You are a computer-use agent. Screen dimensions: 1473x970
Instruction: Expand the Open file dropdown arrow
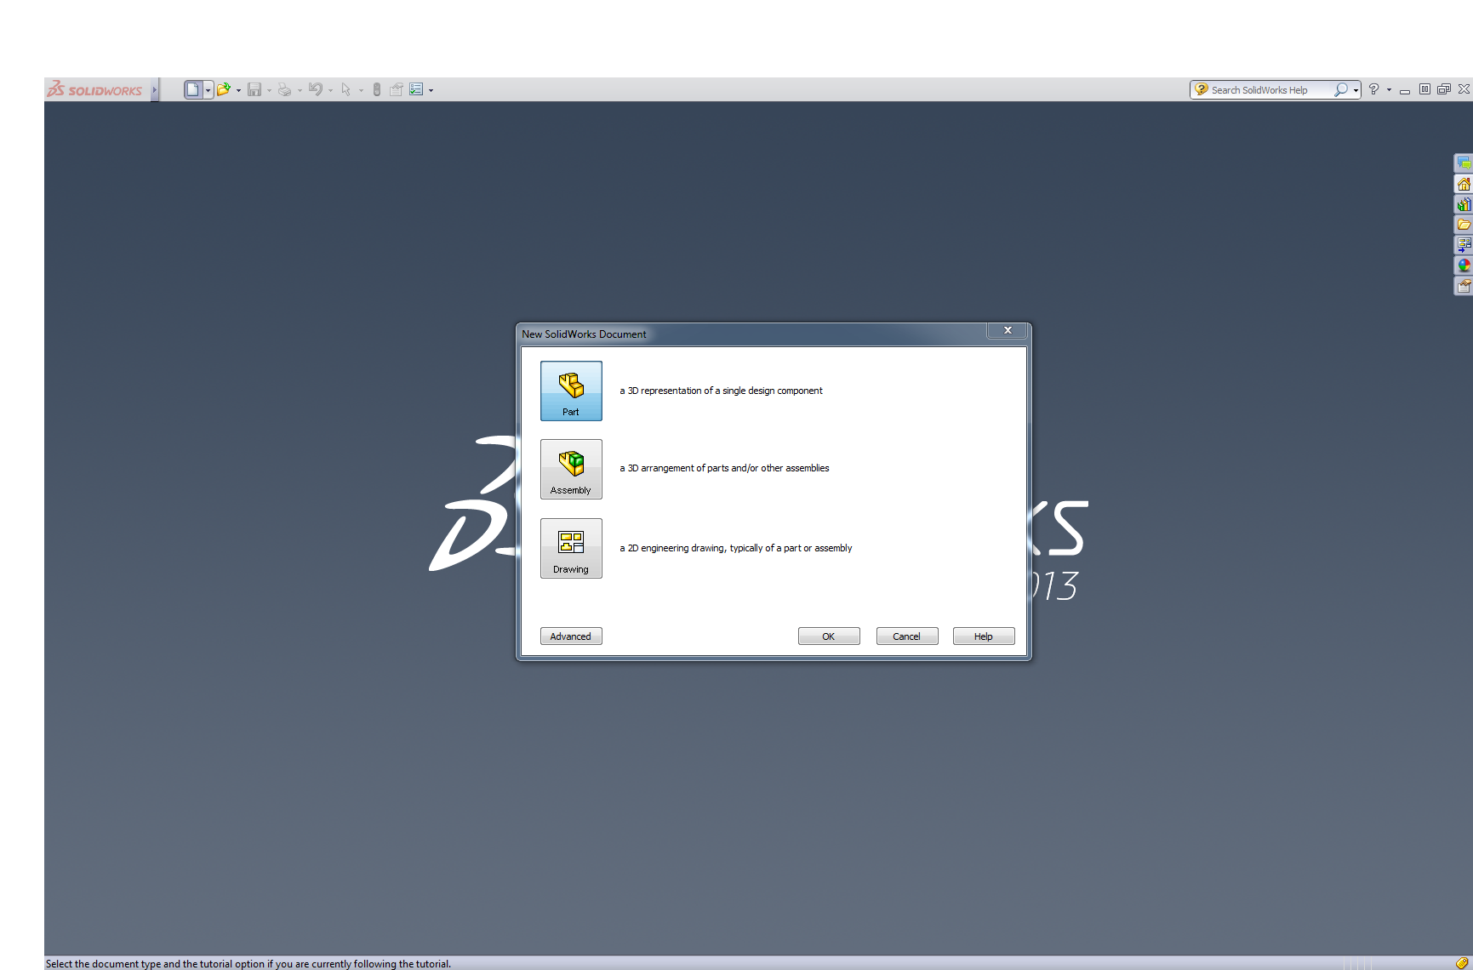(x=239, y=90)
